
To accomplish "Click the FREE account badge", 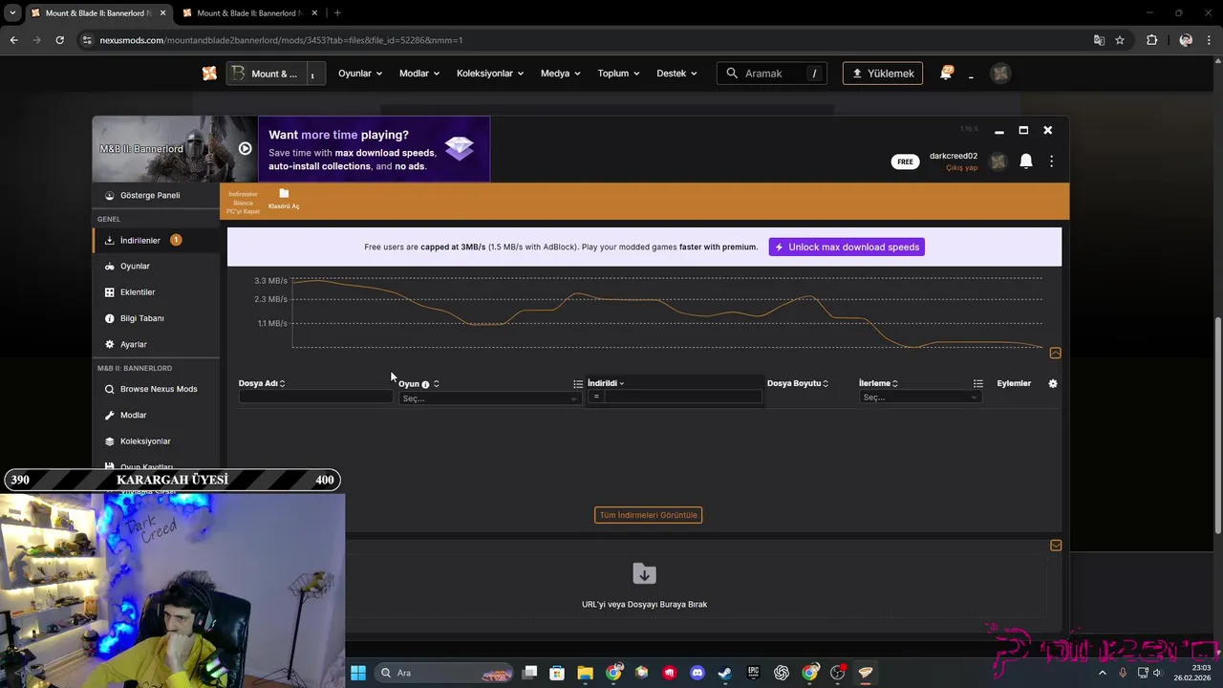I will (x=905, y=161).
